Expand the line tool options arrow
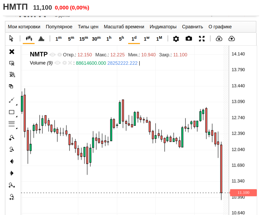This screenshot has width=261, height=215. click(x=17, y=105)
